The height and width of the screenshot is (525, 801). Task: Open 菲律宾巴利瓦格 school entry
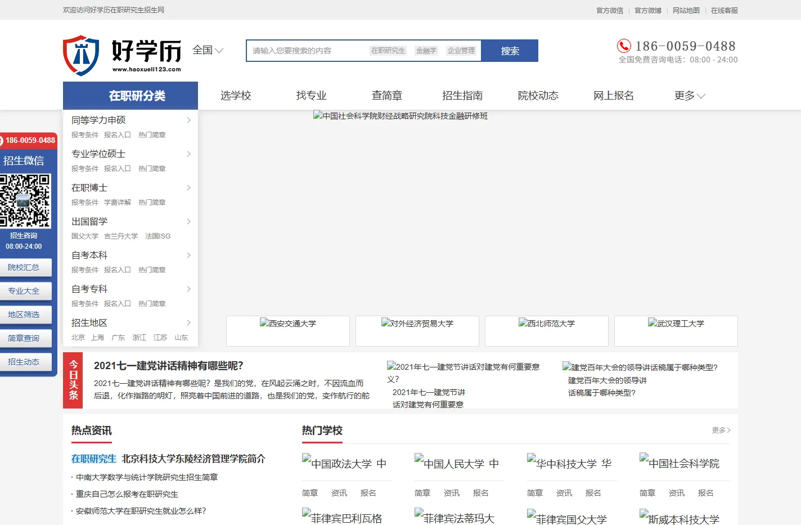point(342,517)
